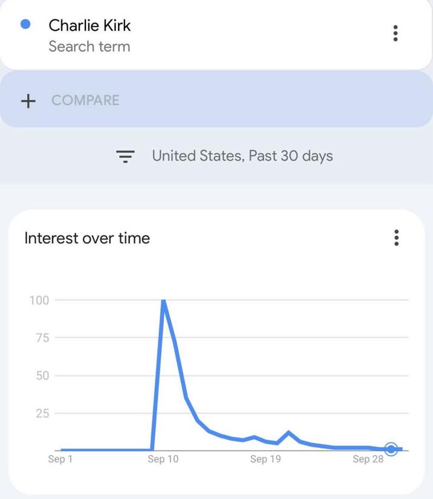Click the 100 mark on the chart axis

pyautogui.click(x=39, y=298)
